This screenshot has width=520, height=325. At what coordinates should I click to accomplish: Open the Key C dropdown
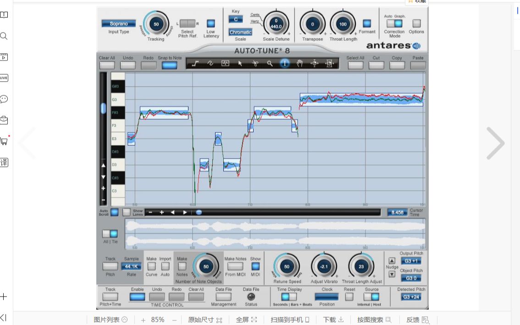236,19
